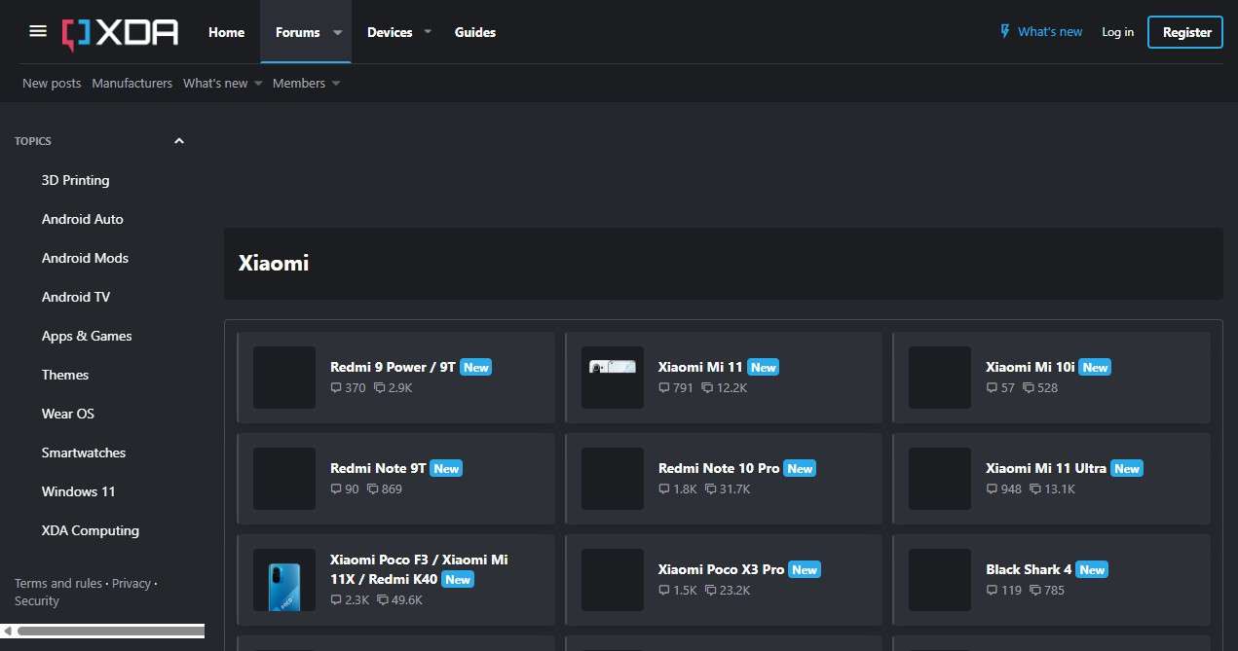Open Xiaomi Poco F3 / Mi 11X forum

point(419,569)
